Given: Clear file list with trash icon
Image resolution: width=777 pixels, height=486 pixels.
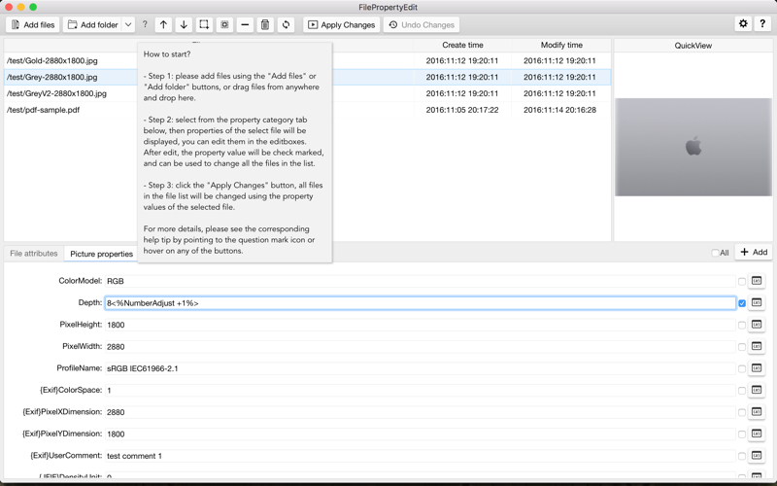Looking at the screenshot, I should pos(265,25).
